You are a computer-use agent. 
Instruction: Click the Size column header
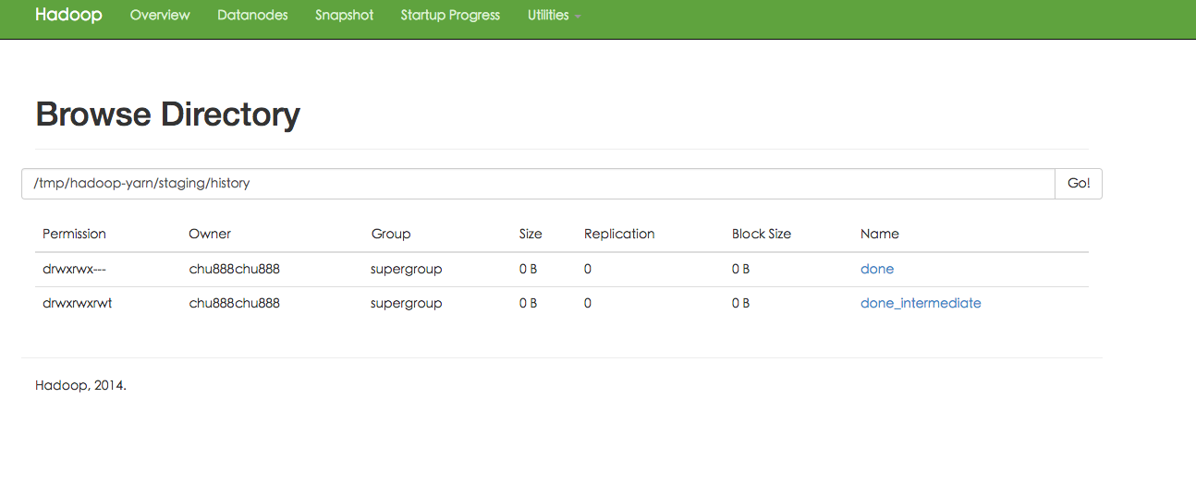point(531,234)
